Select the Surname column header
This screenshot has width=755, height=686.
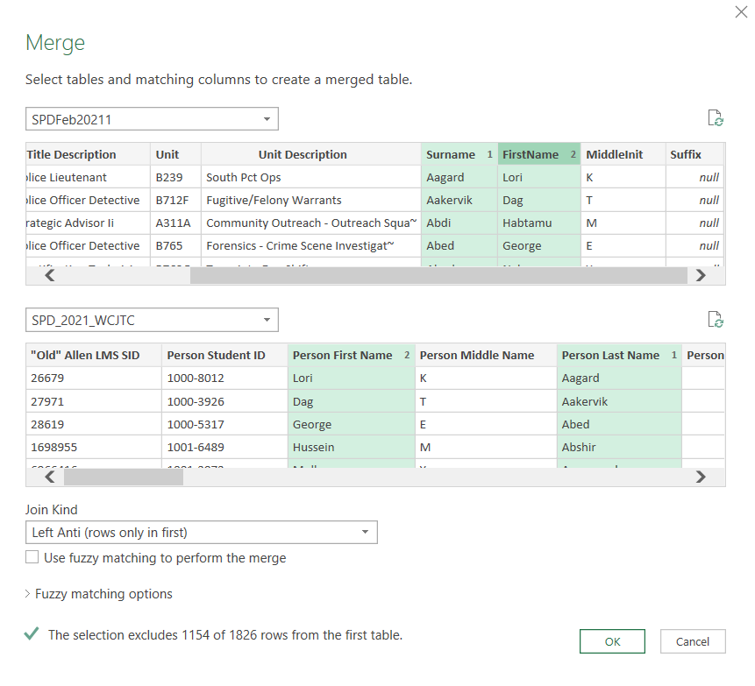pyautogui.click(x=451, y=154)
